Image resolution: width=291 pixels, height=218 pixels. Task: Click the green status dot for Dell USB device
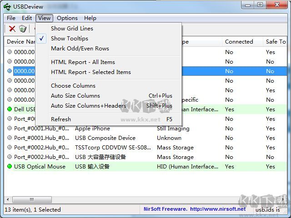10,109
